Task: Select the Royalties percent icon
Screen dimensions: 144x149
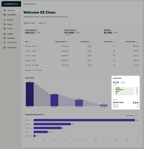Action: coord(4,20)
